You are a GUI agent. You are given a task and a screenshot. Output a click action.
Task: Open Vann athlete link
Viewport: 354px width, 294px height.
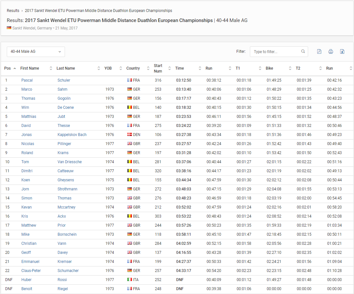pos(62,243)
